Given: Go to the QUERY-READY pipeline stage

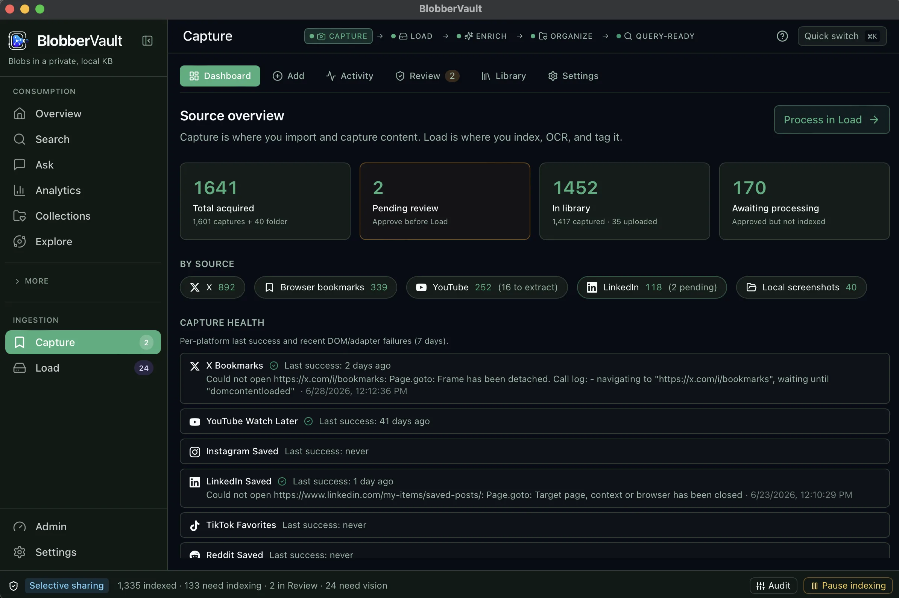Looking at the screenshot, I should click(655, 36).
